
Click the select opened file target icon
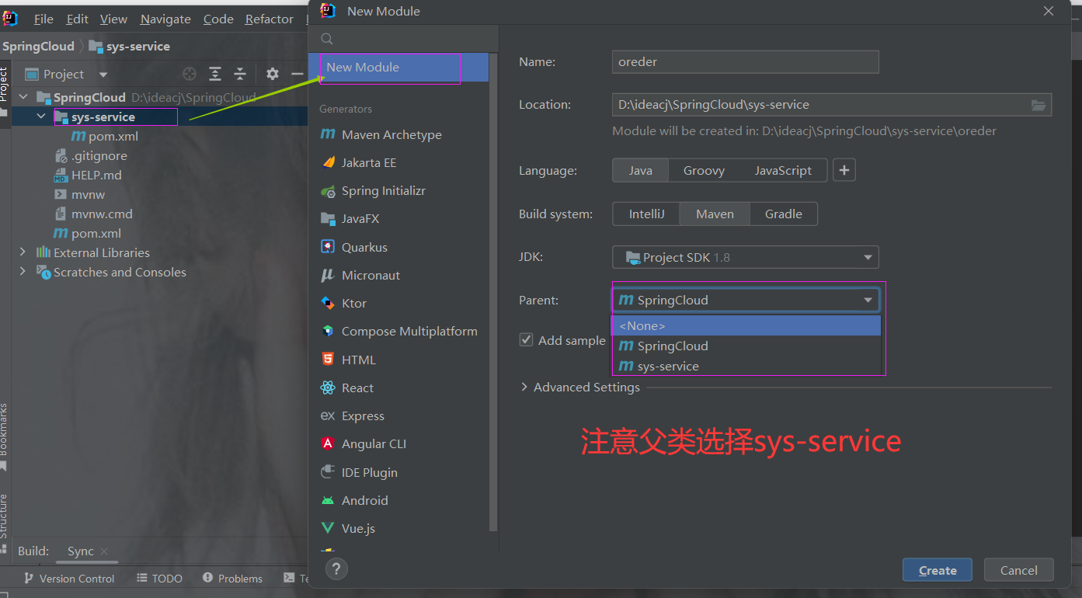pyautogui.click(x=190, y=74)
